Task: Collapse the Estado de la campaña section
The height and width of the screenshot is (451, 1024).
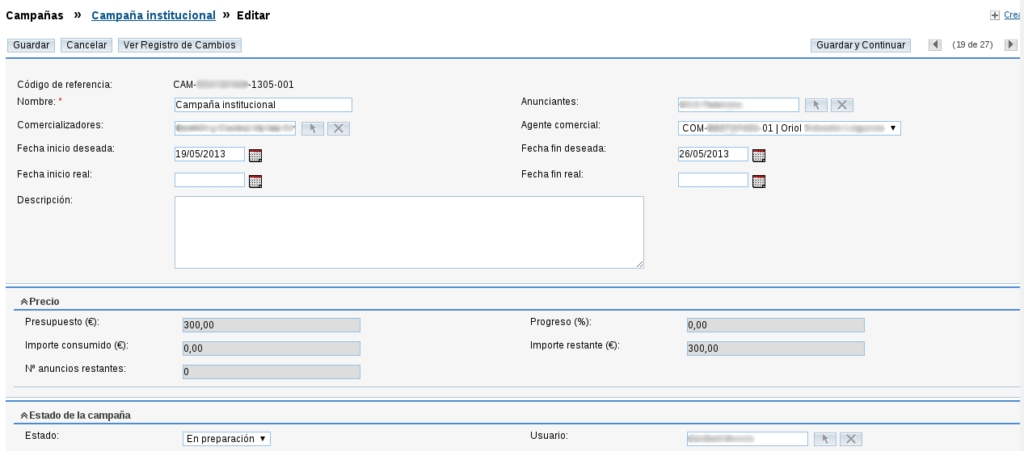Action: coord(24,416)
